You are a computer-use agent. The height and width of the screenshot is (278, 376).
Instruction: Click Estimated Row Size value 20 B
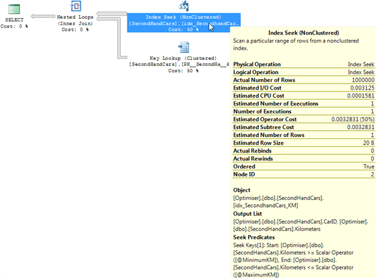(369, 143)
